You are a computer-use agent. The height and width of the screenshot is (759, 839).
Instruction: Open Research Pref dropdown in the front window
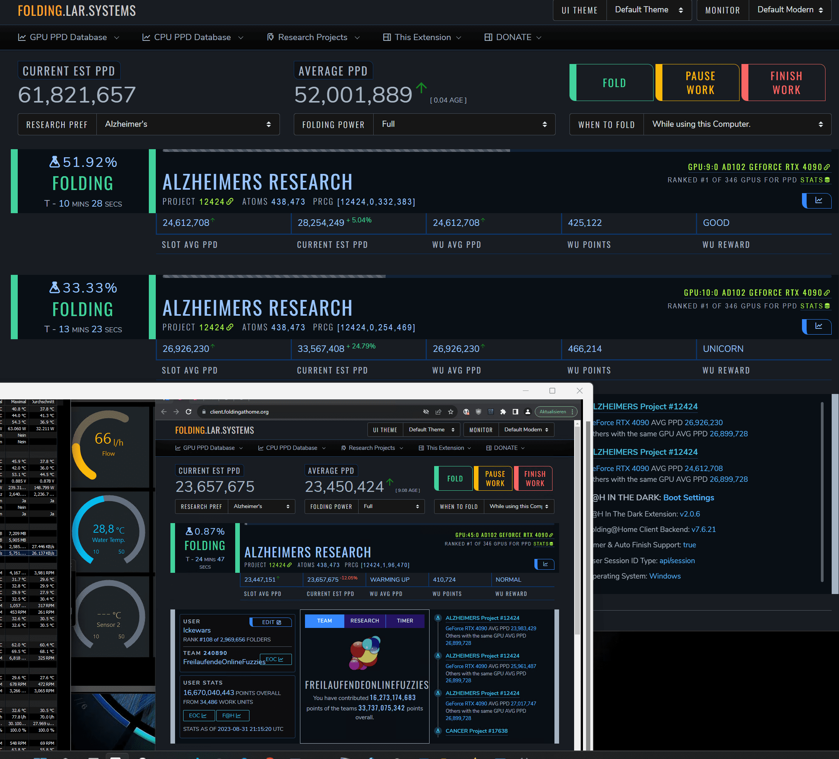coord(261,507)
